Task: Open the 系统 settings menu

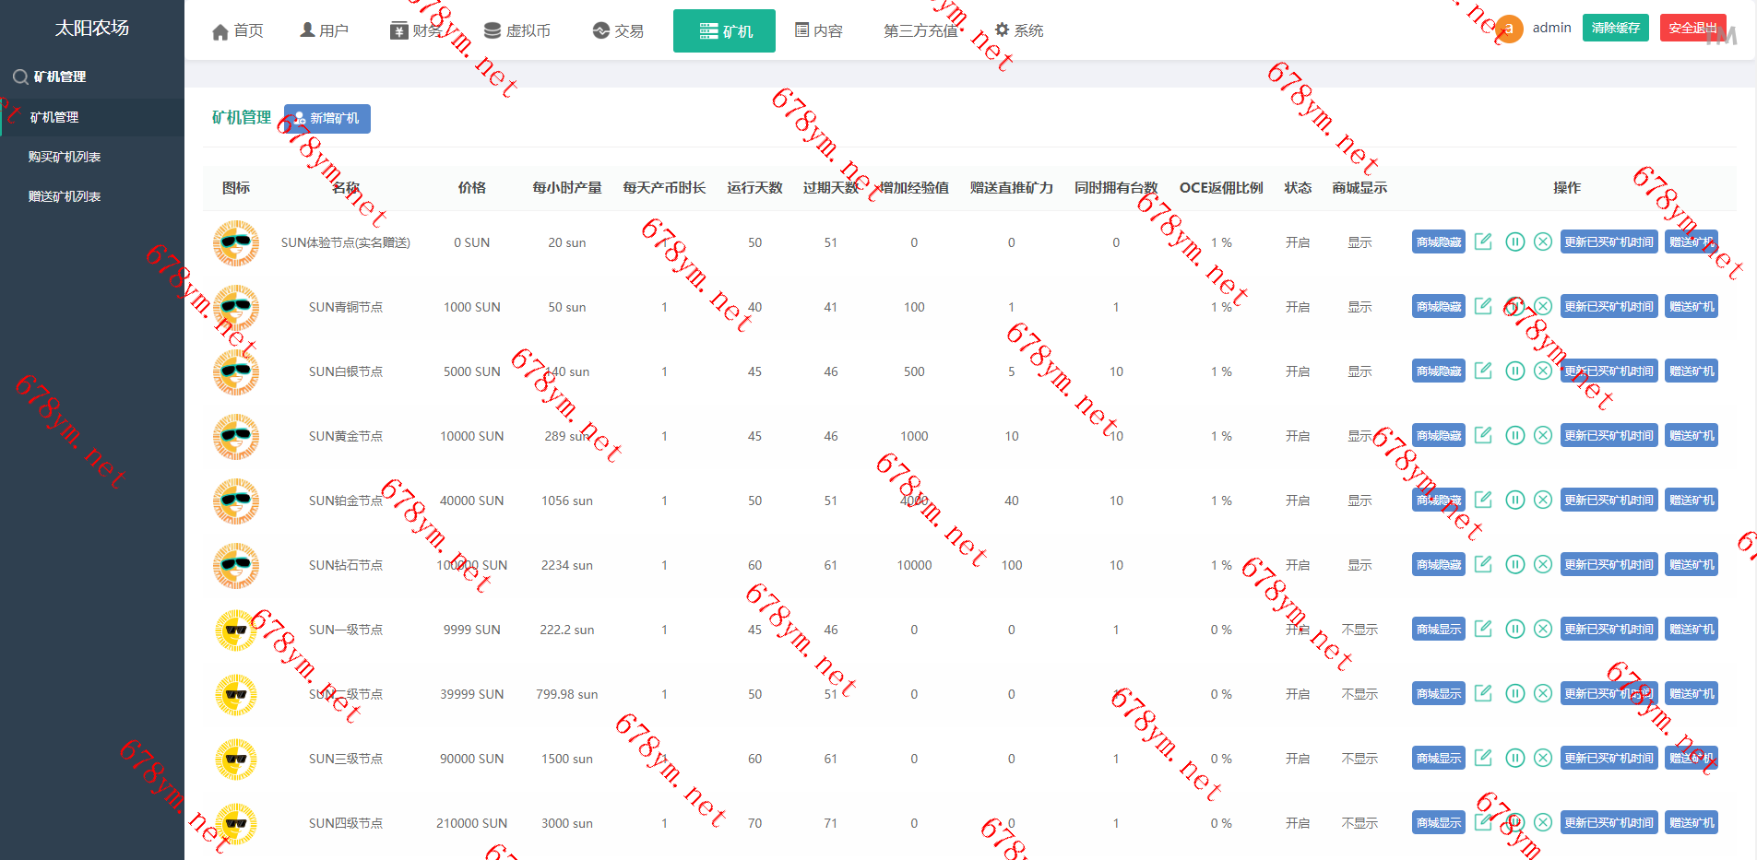Action: click(1019, 30)
